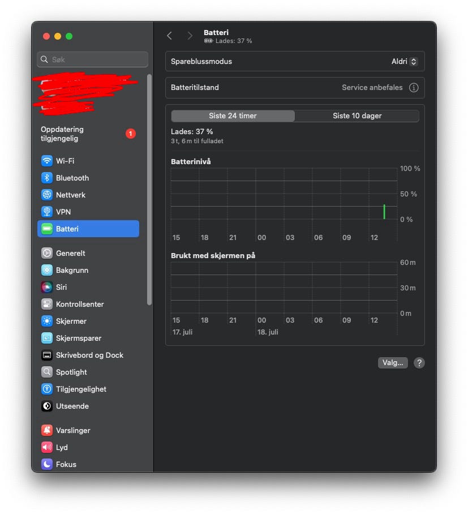Go forward with the right chevron
The height and width of the screenshot is (514, 468).
click(x=190, y=36)
